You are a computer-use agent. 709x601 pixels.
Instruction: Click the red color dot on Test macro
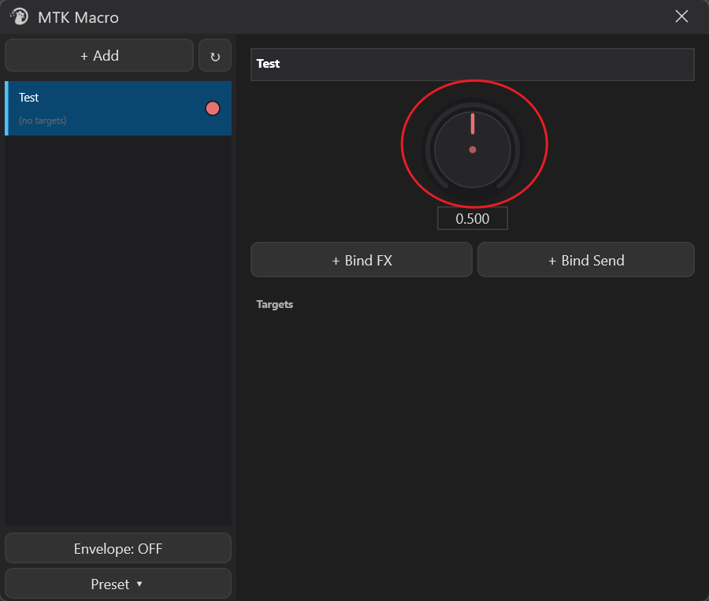pos(213,109)
